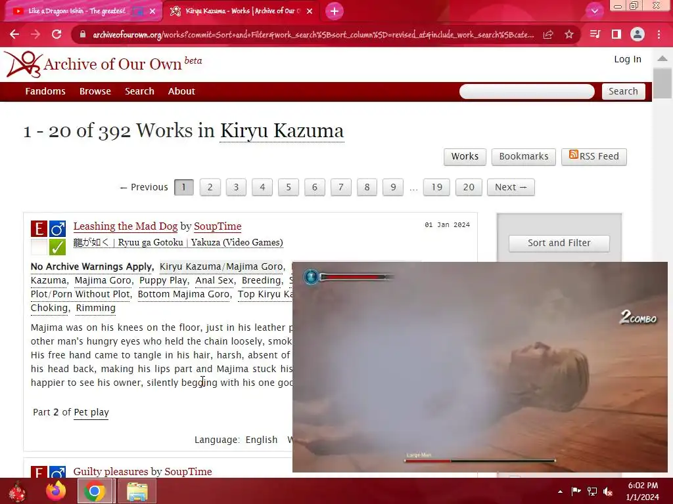Go to page 5 of results
Screen dimensions: 673x504
pyautogui.click(x=289, y=187)
